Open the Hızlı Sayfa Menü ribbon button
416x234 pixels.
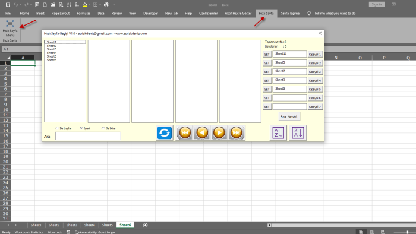[10, 29]
